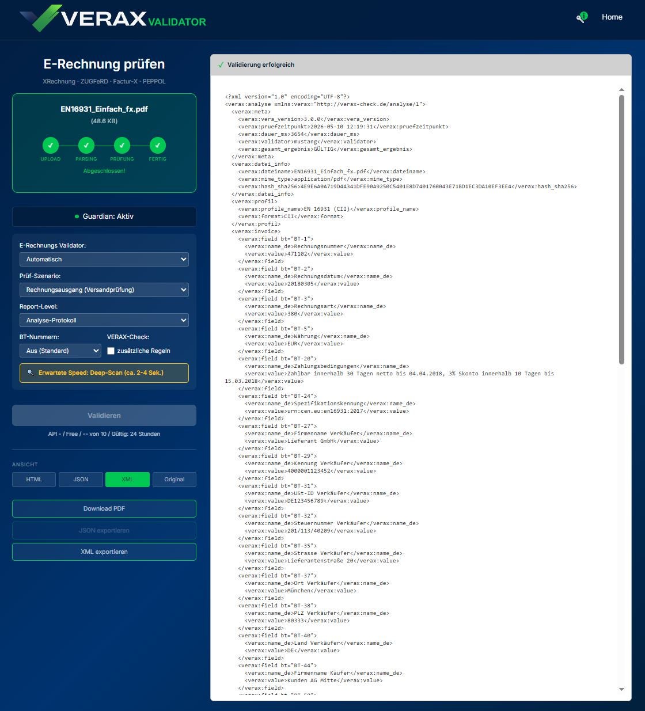Click the XML declaration line
The image size is (645, 711).
[x=287, y=97]
